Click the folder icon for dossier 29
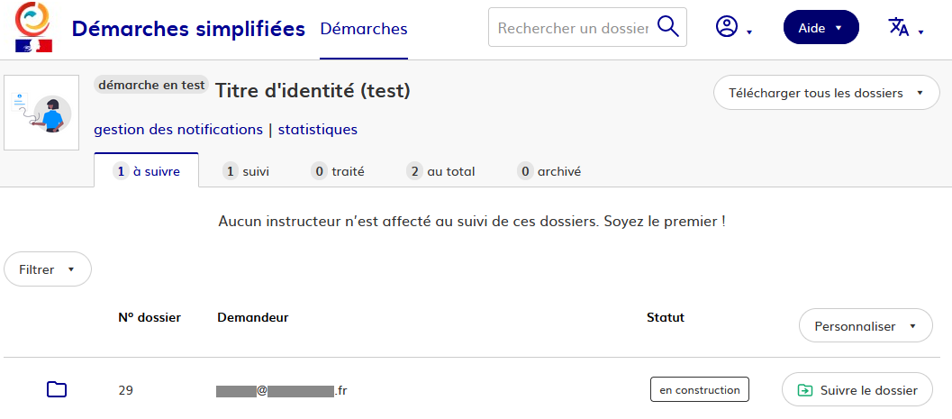952x419 pixels. coord(57,389)
